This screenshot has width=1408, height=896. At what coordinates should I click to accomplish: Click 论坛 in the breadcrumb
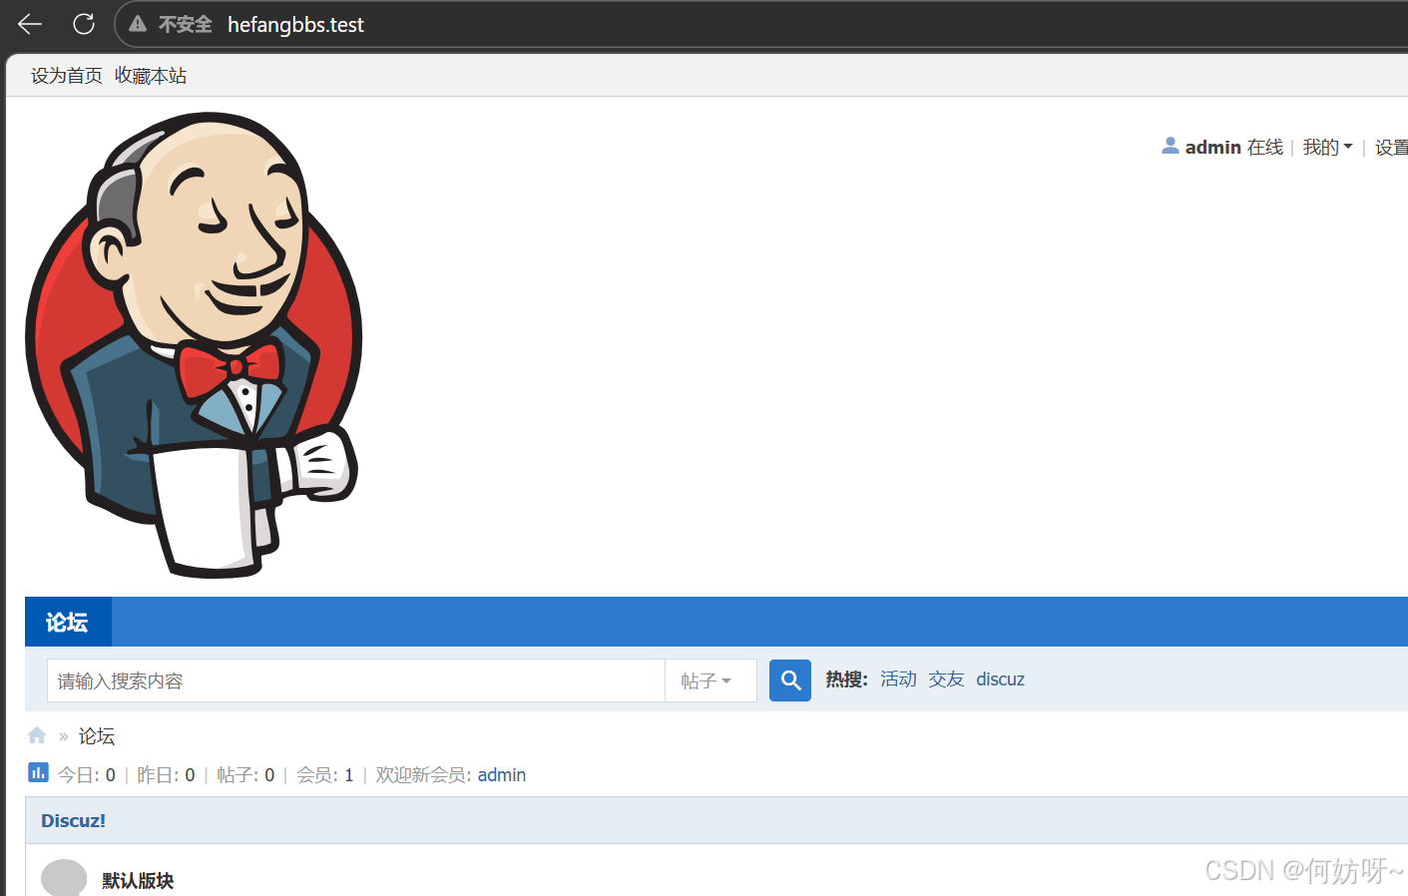[97, 736]
